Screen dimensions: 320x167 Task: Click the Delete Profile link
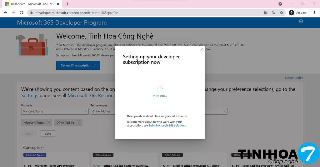(294, 78)
